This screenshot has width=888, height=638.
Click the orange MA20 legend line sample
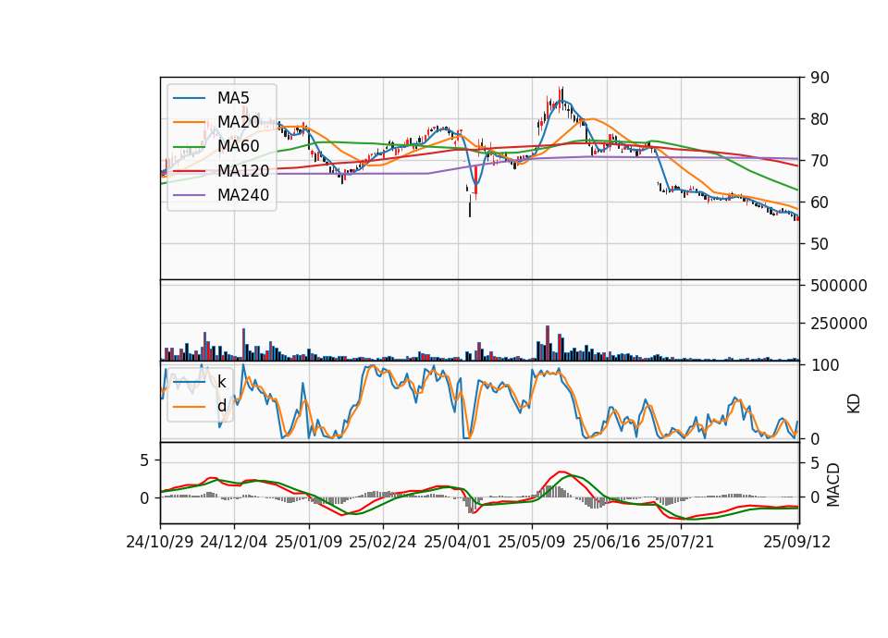coord(189,122)
